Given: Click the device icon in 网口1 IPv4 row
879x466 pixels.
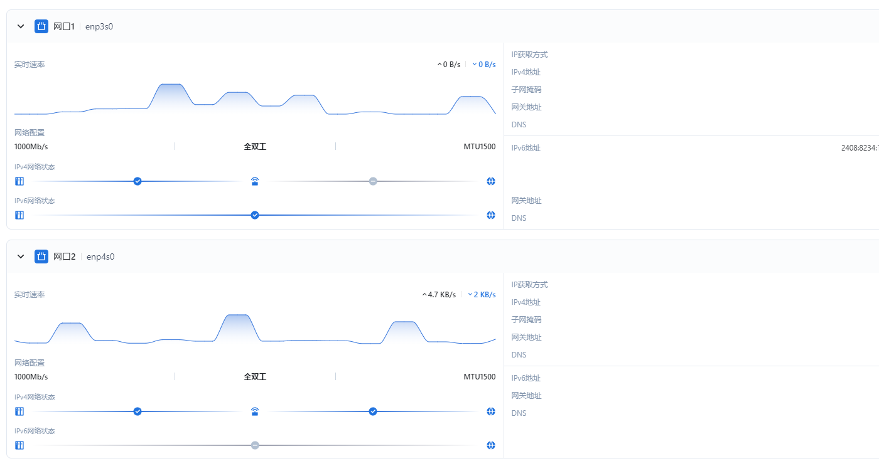Looking at the screenshot, I should pyautogui.click(x=19, y=181).
